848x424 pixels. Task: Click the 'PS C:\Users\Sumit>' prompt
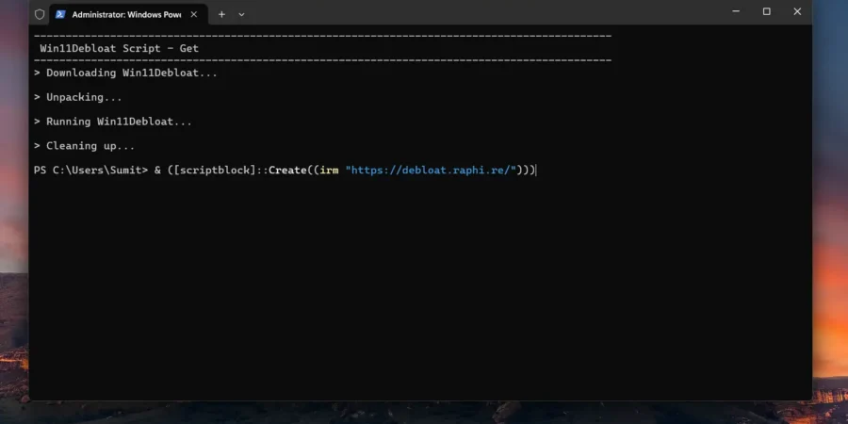pyautogui.click(x=90, y=171)
